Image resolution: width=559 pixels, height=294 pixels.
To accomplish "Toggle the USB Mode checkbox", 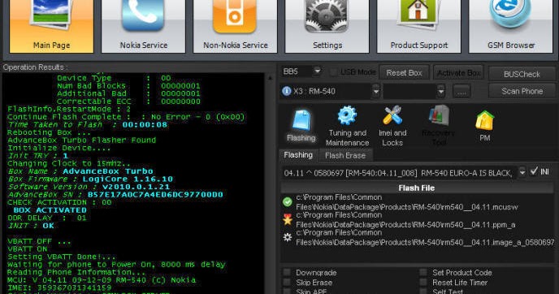I will point(334,72).
